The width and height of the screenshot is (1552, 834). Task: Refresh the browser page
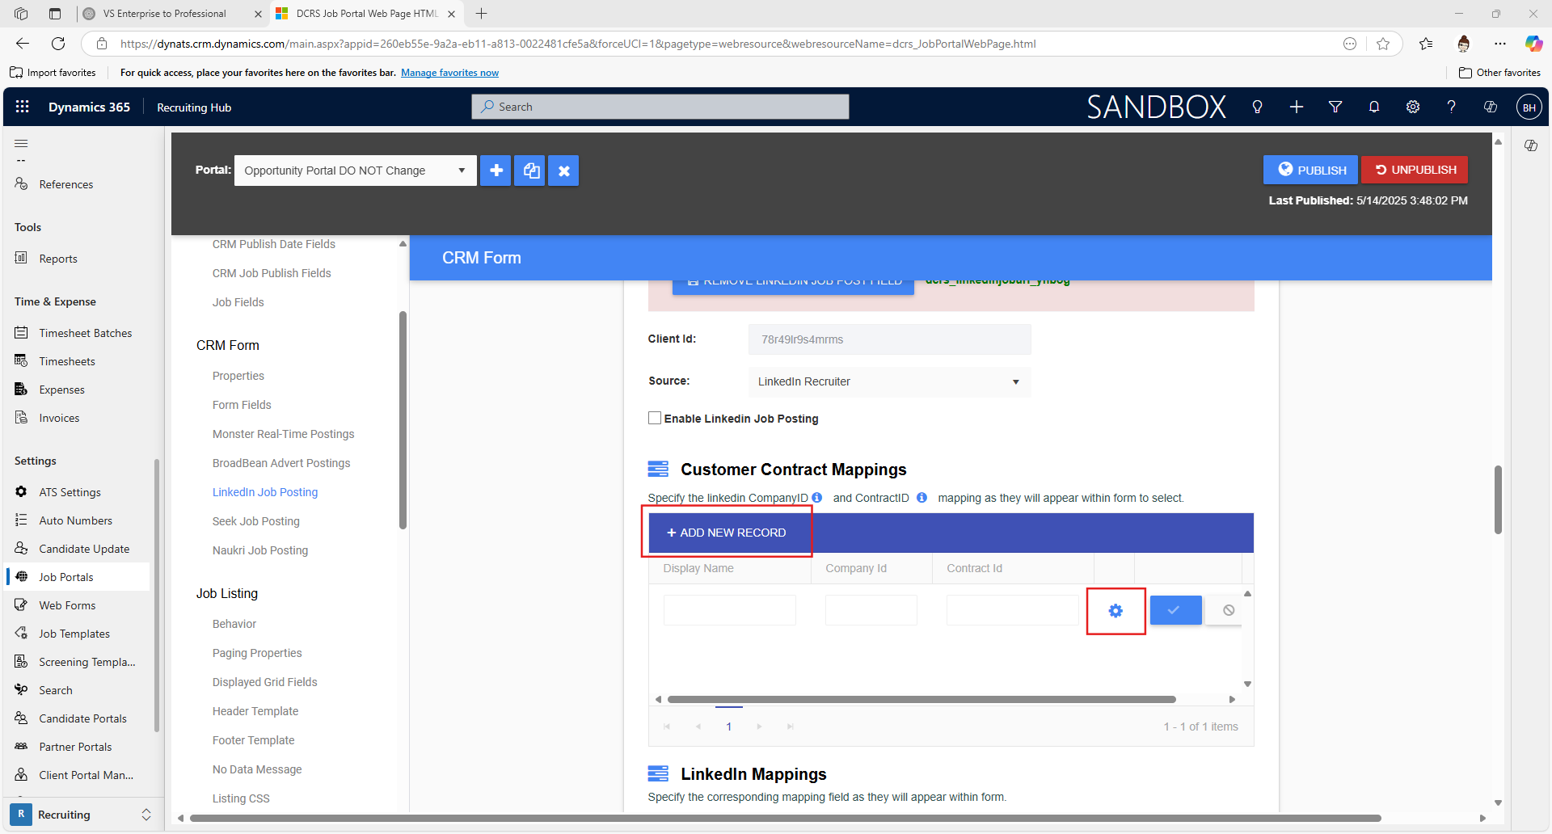click(x=58, y=44)
